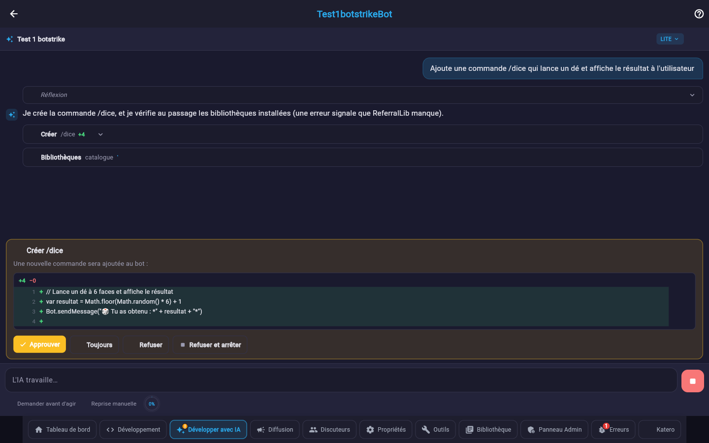Viewport: 709px width, 443px height.
Task: Click the gear icon on Propriétés
Action: tap(370, 430)
